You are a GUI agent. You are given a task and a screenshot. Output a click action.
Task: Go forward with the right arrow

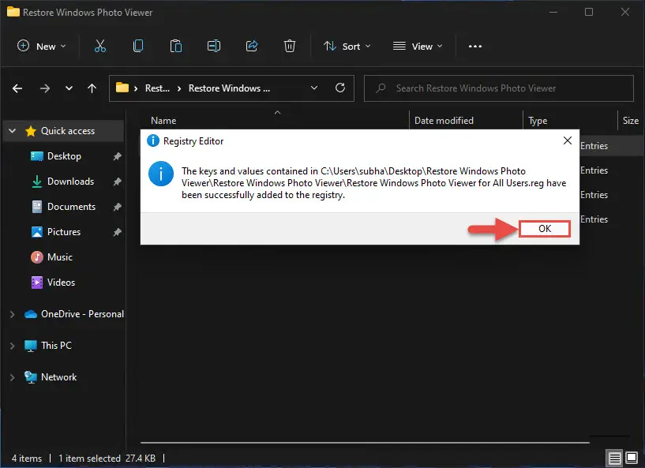45,88
